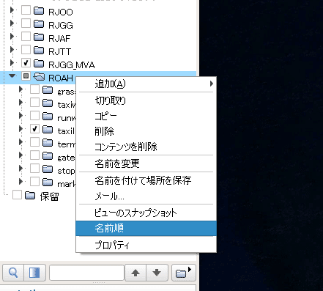This screenshot has height=291, width=323.
Task: Click the RJOO folder icon
Action: [x=39, y=11]
